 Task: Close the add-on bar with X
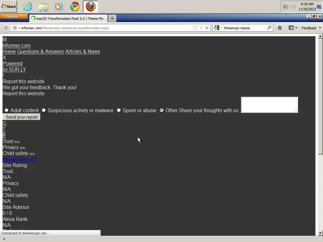(4, 239)
